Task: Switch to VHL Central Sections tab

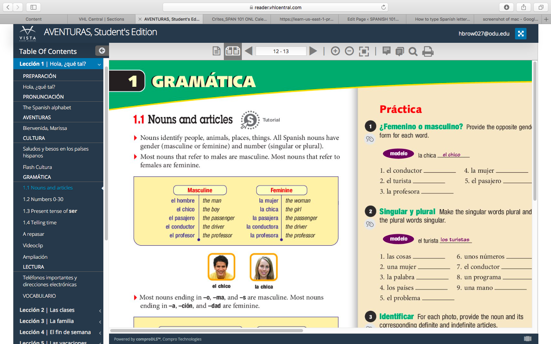Action: coord(101,19)
